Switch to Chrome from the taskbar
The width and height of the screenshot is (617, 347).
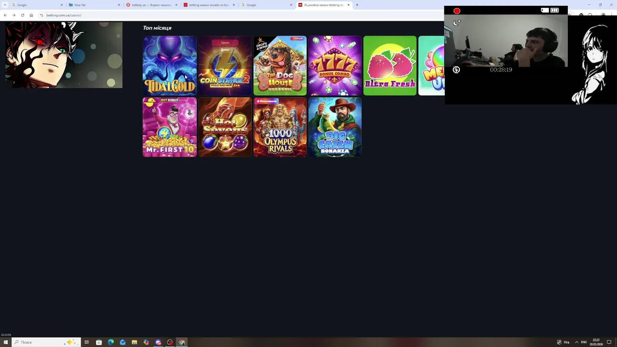(x=182, y=342)
